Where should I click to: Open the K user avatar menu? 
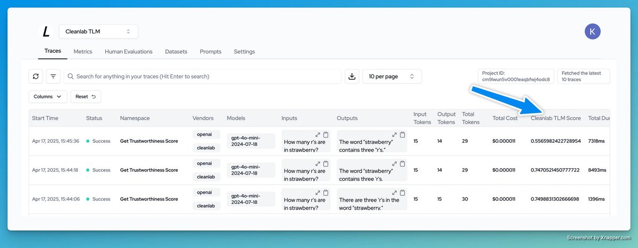click(x=593, y=31)
